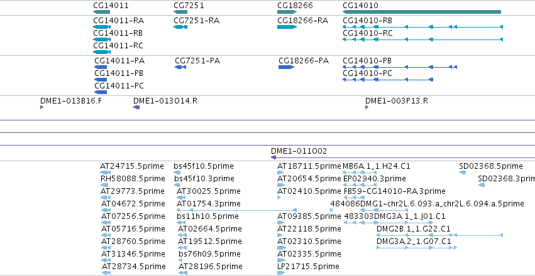The height and width of the screenshot is (276, 535).
Task: Select the CG18266-PA protein feature
Action: click(286, 67)
